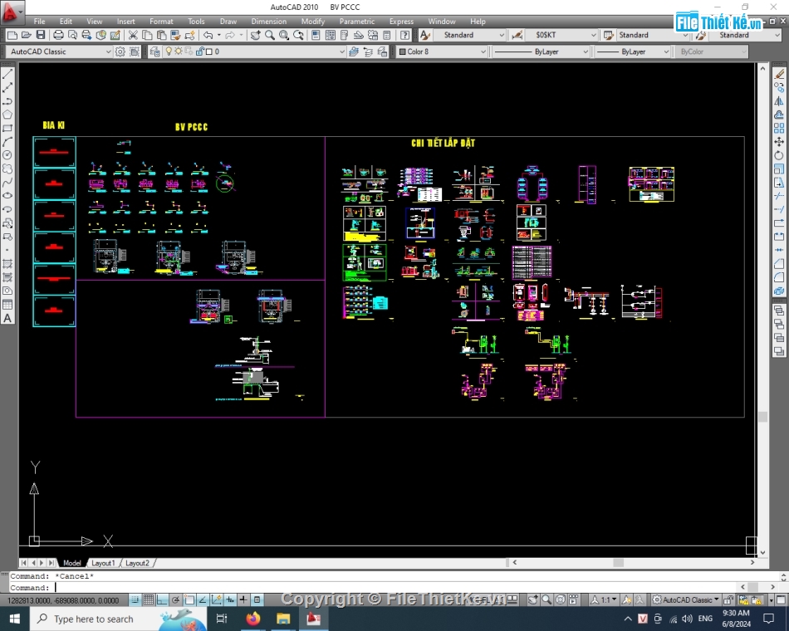Open Workspace Settings gear icon
This screenshot has width=789, height=631.
pos(120,51)
